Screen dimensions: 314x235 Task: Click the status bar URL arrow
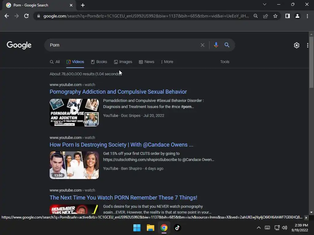pyautogui.click(x=306, y=218)
